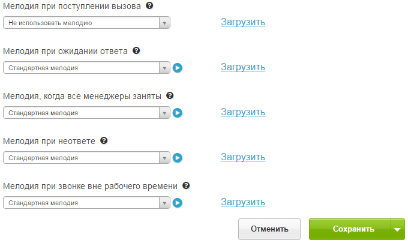This screenshot has height=243, width=408.
Task: Click Загрузить link for waiting-for-answer melody
Action: click(x=243, y=67)
